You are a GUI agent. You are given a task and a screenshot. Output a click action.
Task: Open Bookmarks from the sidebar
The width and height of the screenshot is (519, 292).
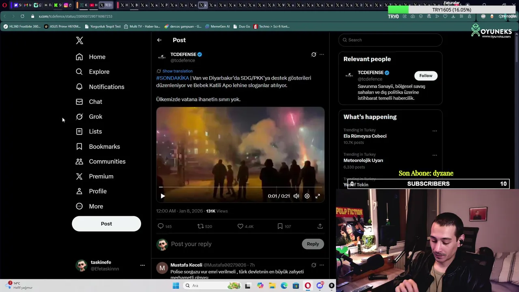coord(98,146)
